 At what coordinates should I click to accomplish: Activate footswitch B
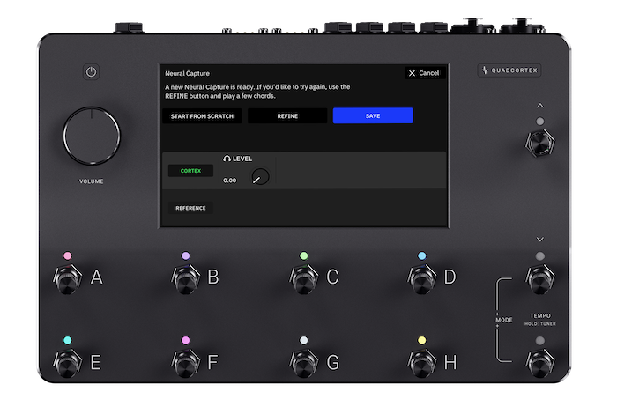[x=185, y=279]
